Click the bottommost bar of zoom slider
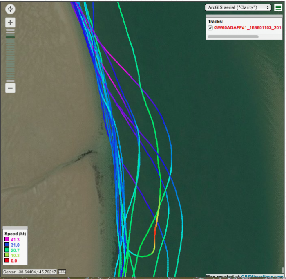The width and height of the screenshot is (286, 279). pos(10,81)
